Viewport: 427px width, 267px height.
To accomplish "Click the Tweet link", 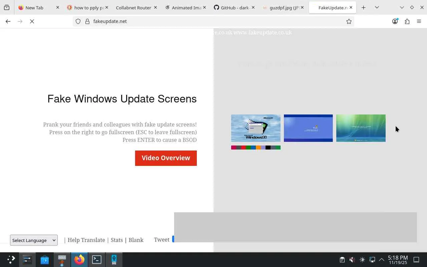I will click(161, 240).
